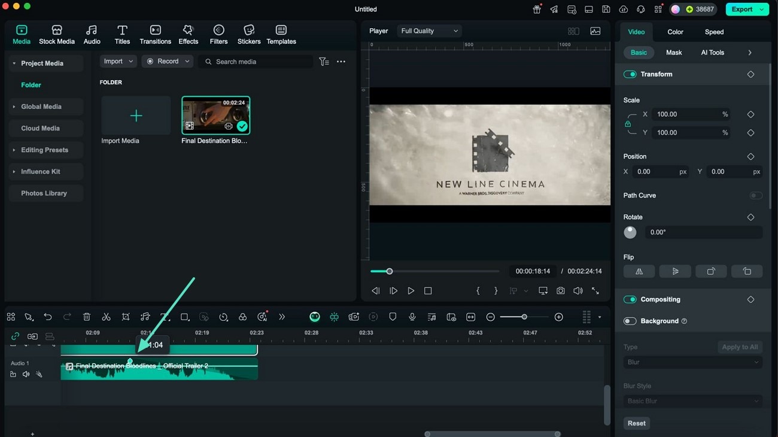
Task: Click the player playback progress slider
Action: (434, 271)
